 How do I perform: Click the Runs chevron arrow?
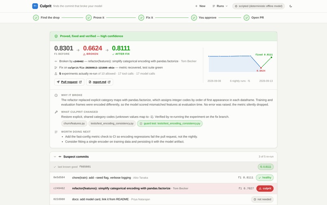click(x=227, y=6)
